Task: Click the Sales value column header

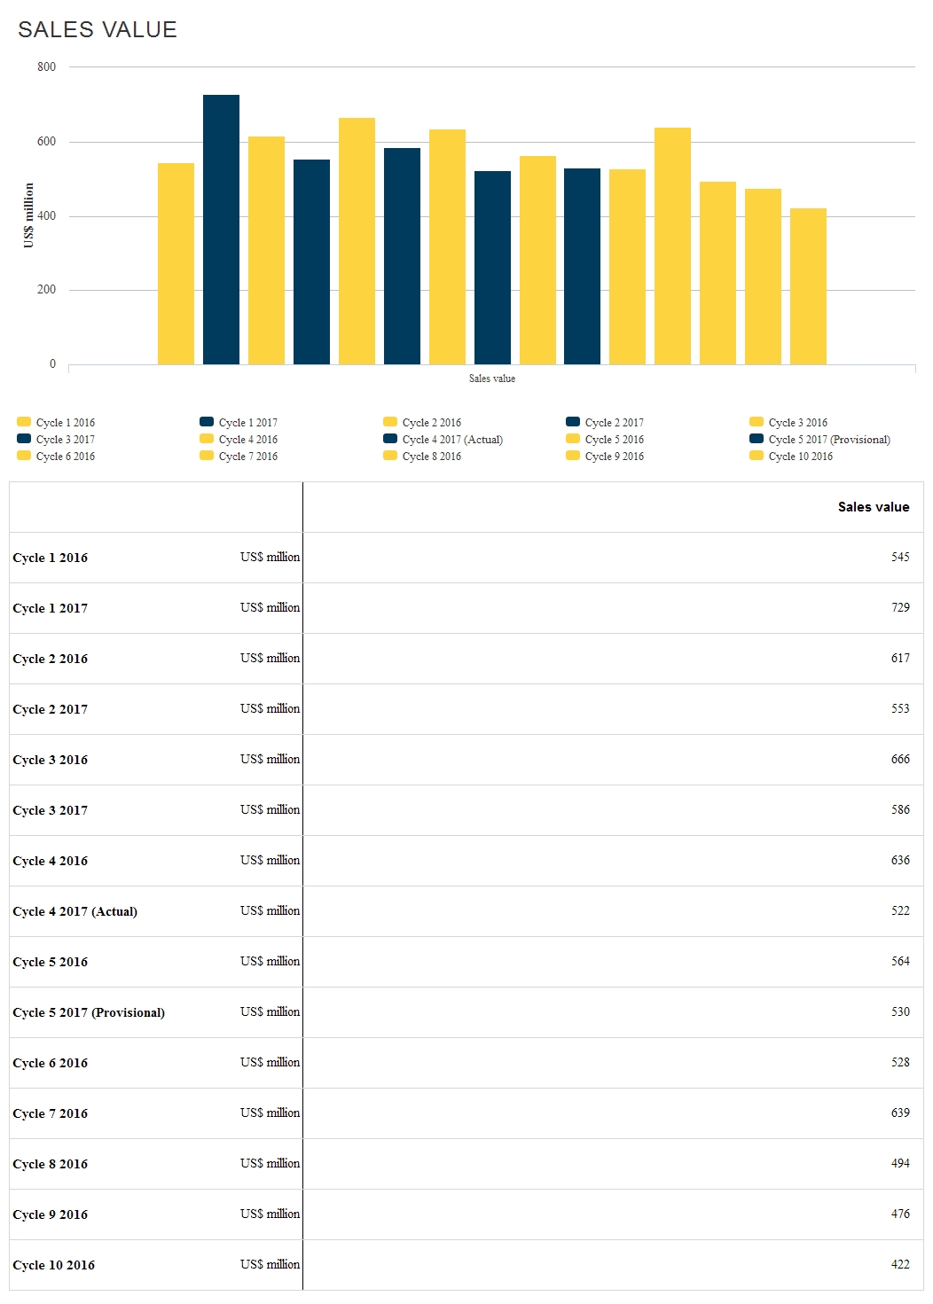Action: coord(874,506)
